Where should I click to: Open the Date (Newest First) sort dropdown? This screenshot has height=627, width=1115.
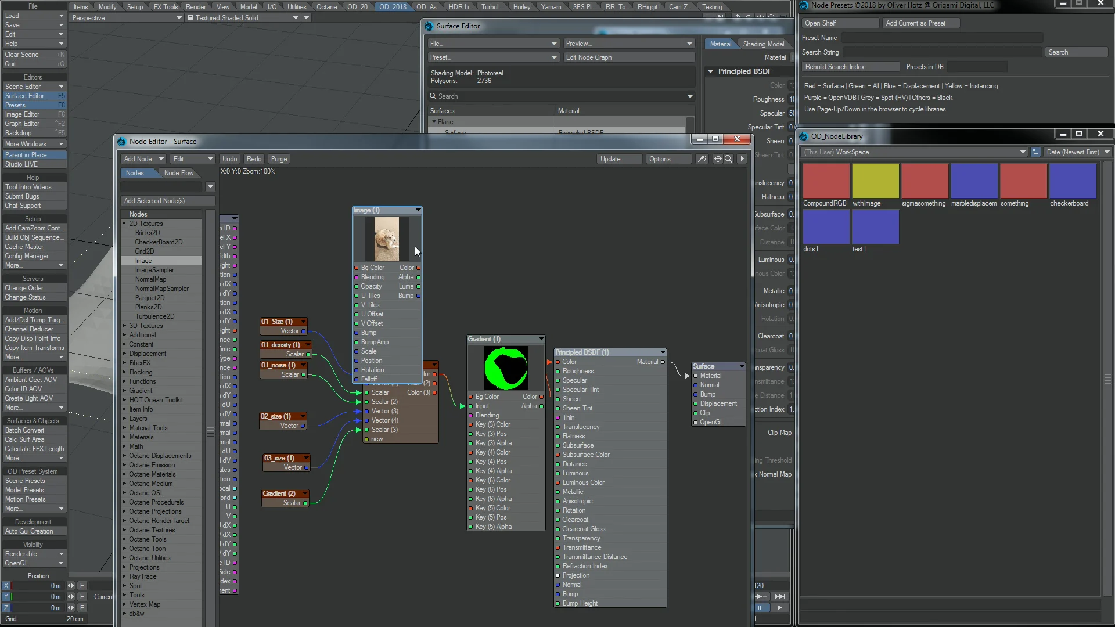(x=1077, y=152)
